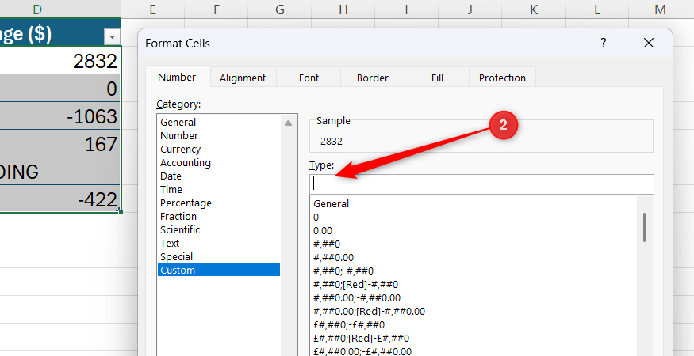Close the Format Cells dialog
Image resolution: width=694 pixels, height=356 pixels.
(649, 44)
